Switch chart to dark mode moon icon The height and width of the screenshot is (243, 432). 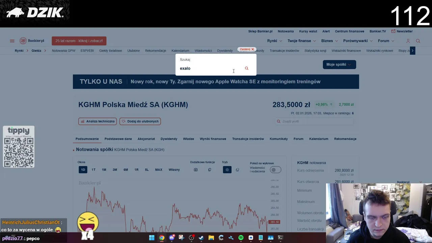coord(237,170)
